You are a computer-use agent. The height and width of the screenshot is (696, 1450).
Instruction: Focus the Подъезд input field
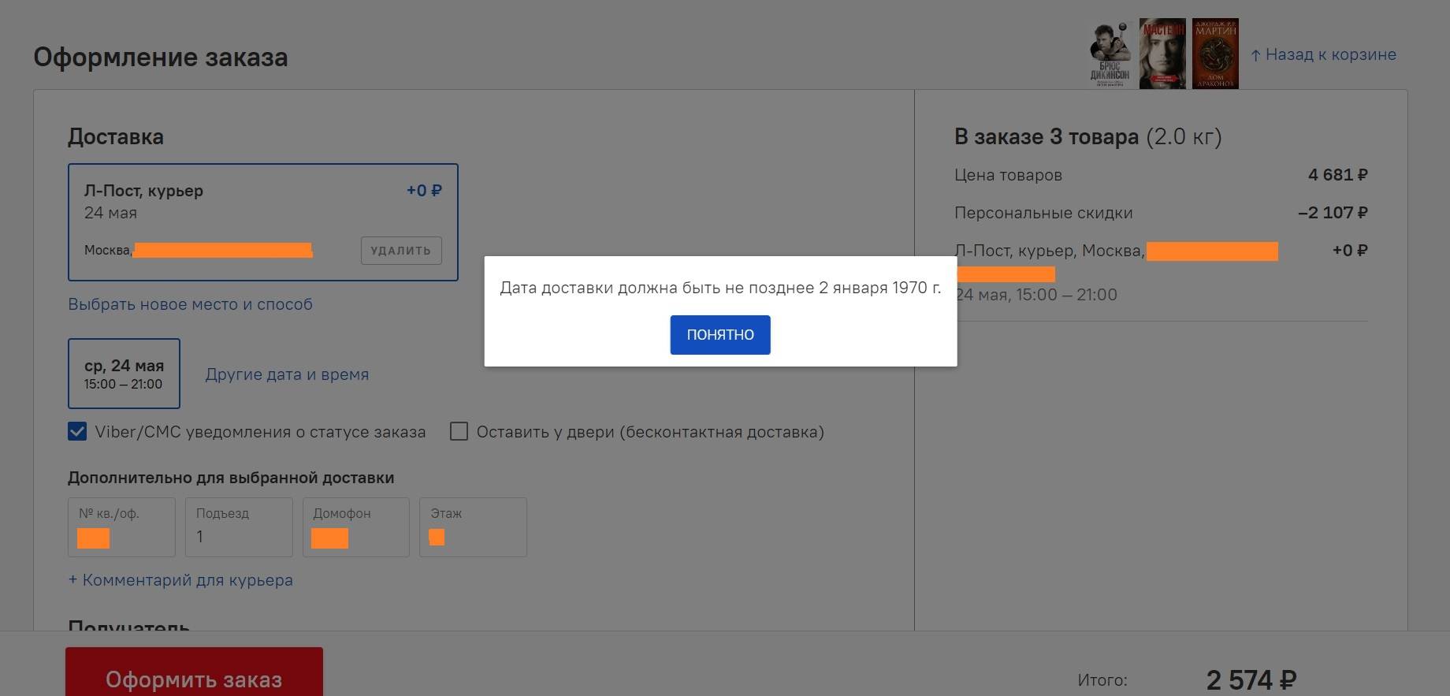239,536
